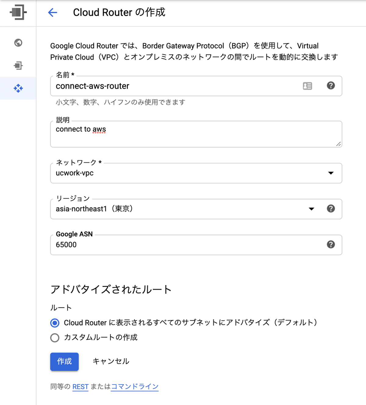Click the Hybrid Connectivity product logo
The image size is (366, 405).
[x=18, y=12]
